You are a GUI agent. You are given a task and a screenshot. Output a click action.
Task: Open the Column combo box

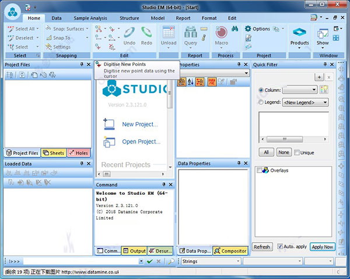(x=300, y=90)
